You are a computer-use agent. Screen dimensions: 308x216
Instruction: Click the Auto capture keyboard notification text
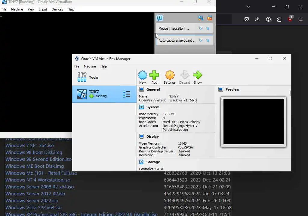[x=177, y=40]
